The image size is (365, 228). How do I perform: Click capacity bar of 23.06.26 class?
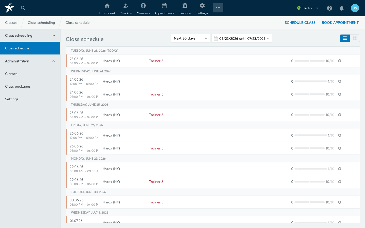tap(309, 61)
